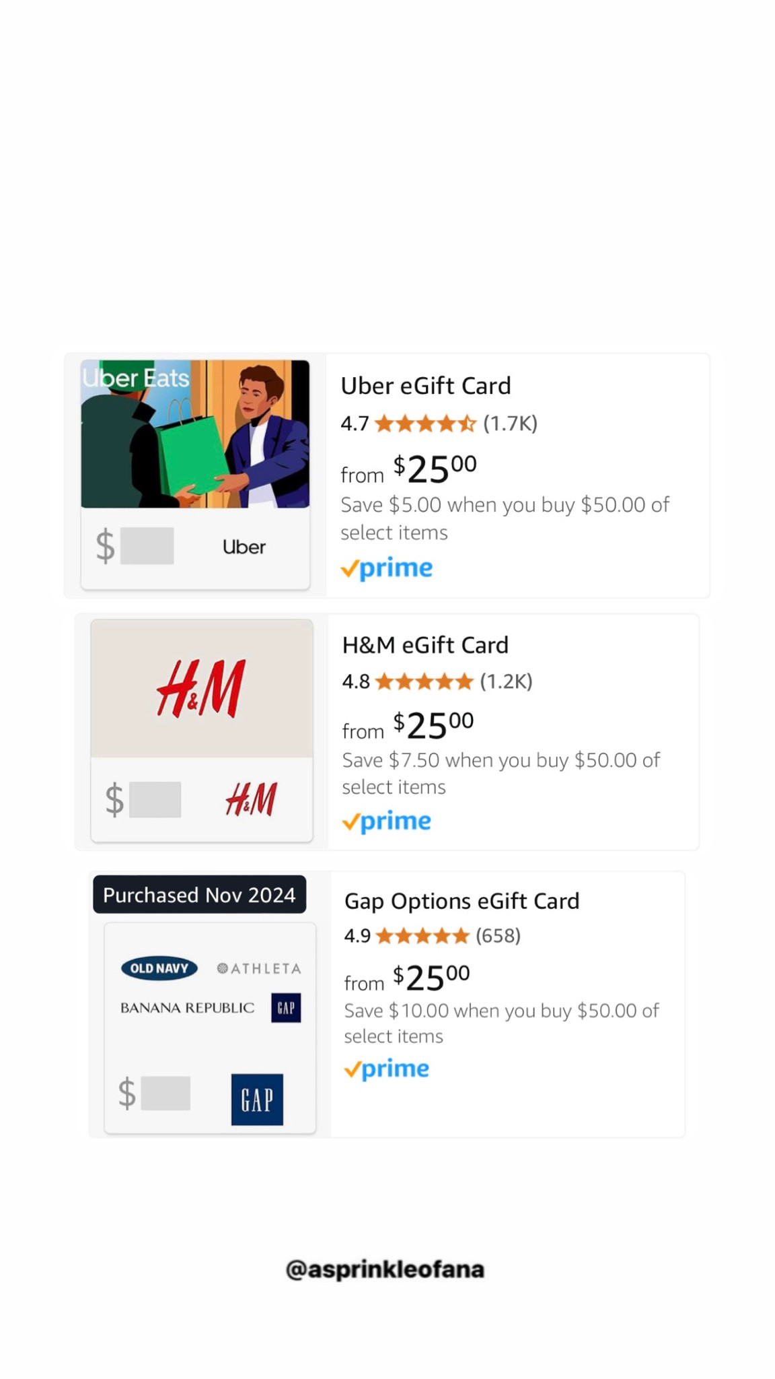Click the Uber wordmark below the Uber Eats image
Viewport: 775px width, 1379px height.
click(x=244, y=546)
